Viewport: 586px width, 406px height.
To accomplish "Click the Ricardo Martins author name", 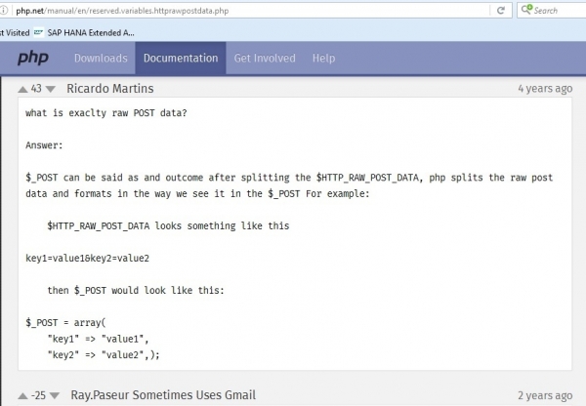I will pos(110,89).
